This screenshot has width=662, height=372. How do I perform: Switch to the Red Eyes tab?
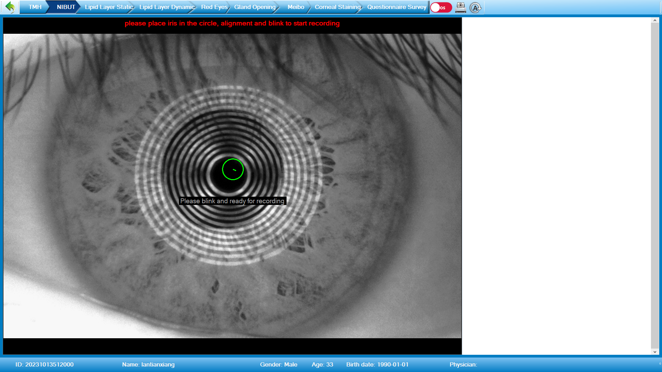(213, 7)
